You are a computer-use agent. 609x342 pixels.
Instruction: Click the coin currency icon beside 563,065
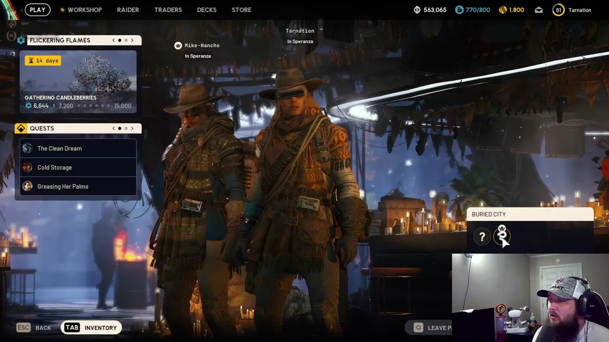coord(417,10)
